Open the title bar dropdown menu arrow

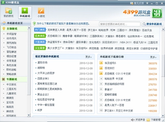(x=147, y=3)
